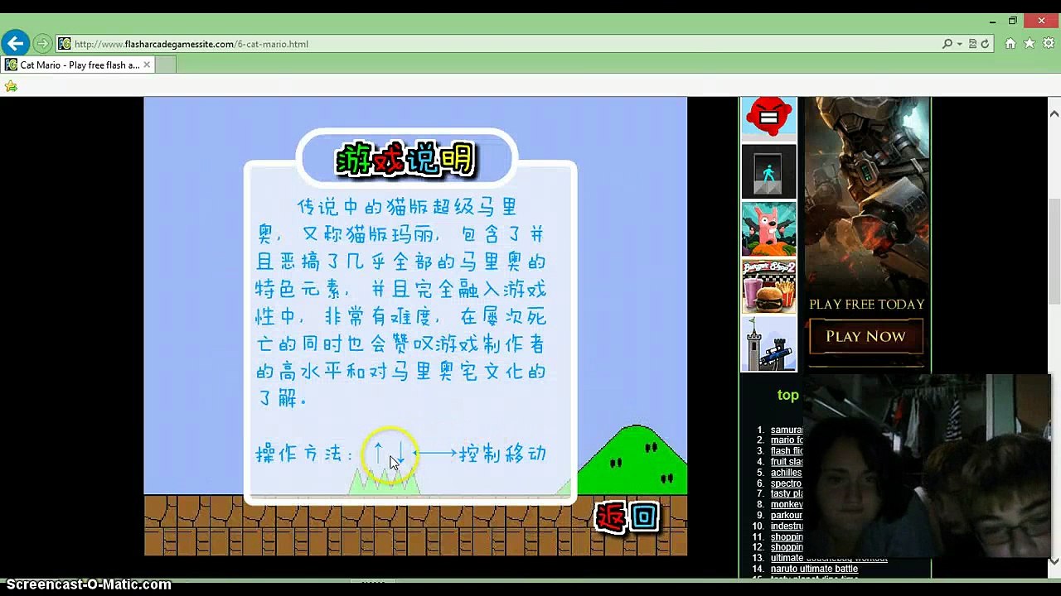Screen dimensions: 1061x596
Task: Click the page refresh icon
Action: coord(985,44)
